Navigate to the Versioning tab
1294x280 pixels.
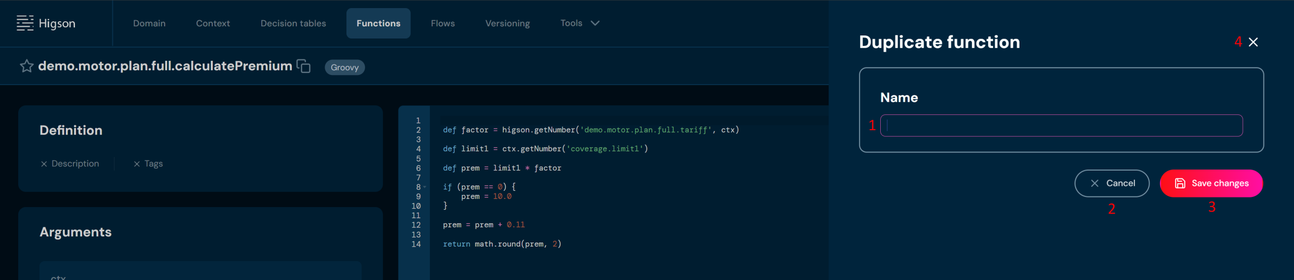coord(507,23)
